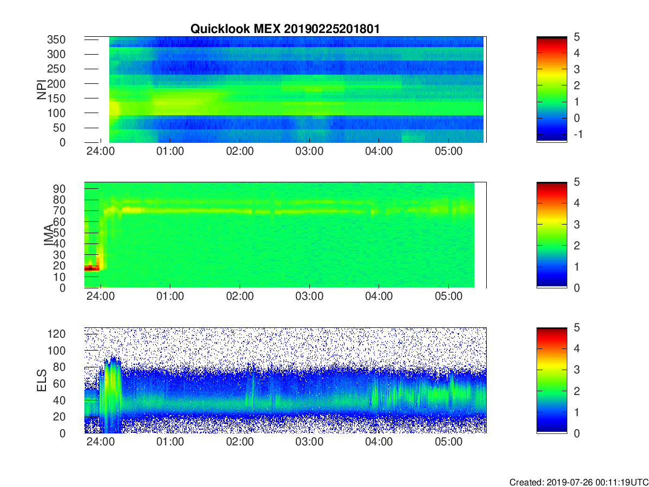Click the 03:00 time label under ELS plot
Viewport: 649px width, 487px height.
coord(309,442)
